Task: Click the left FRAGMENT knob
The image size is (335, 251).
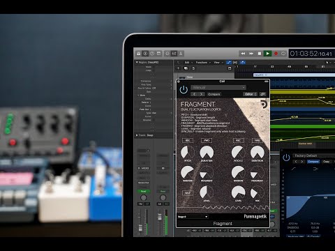Action: pyautogui.click(x=207, y=172)
